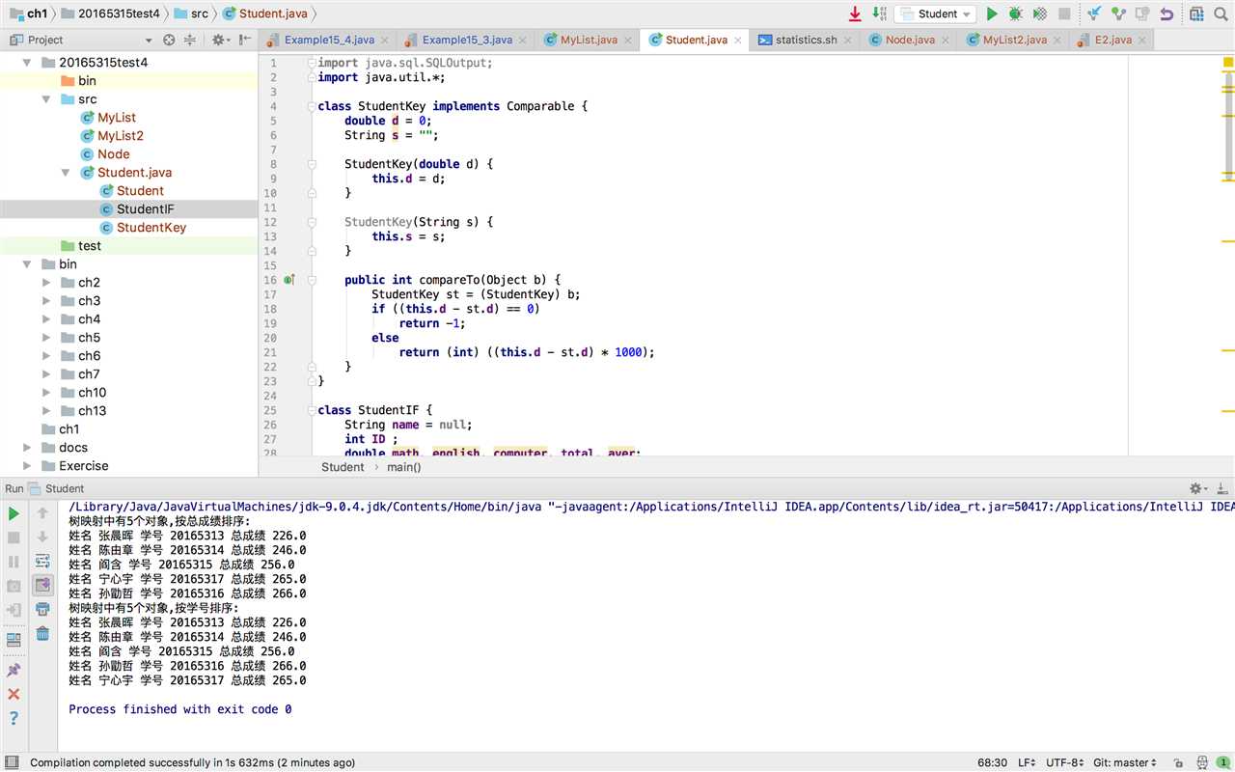This screenshot has height=772, width=1235.
Task: Open the Student run configuration dropdown
Action: (x=935, y=14)
